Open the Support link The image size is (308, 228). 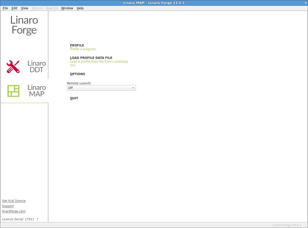8,206
